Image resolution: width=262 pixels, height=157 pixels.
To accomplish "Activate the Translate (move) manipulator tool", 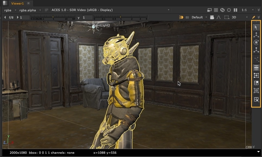I will (x=256, y=35).
